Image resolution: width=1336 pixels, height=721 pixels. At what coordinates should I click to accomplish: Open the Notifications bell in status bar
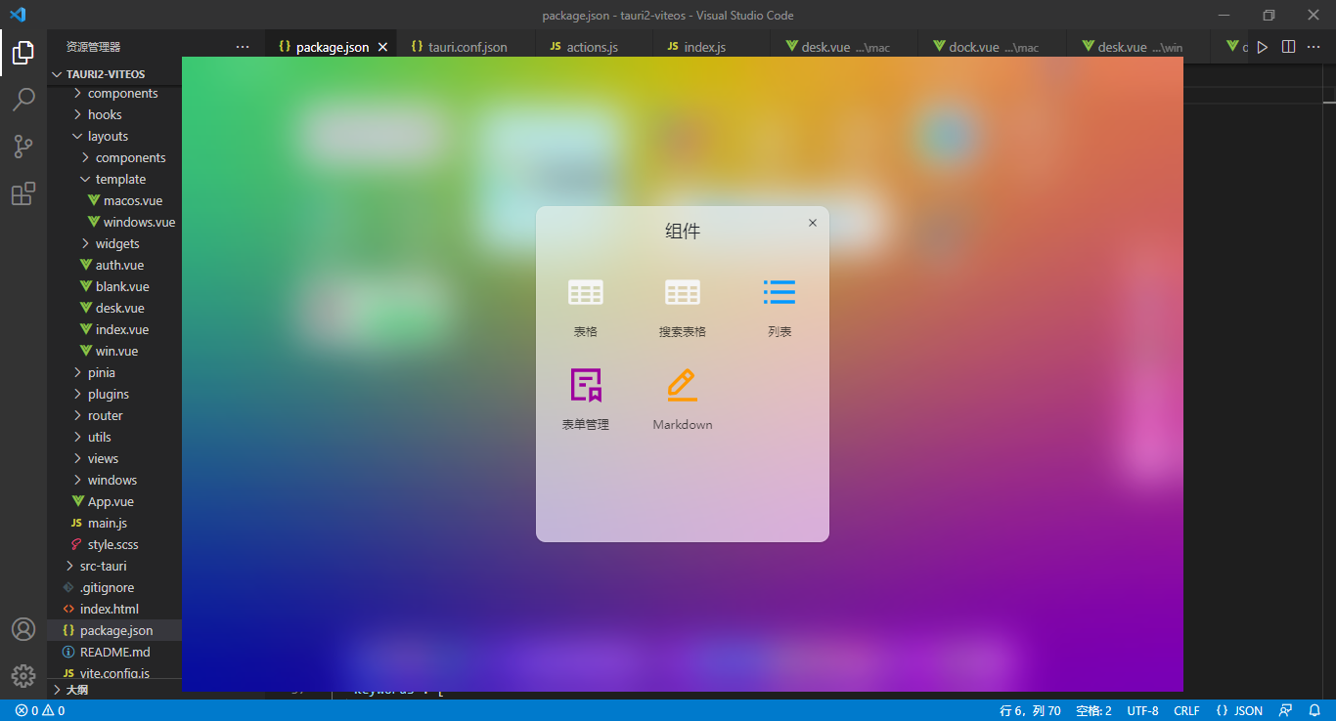1314,710
